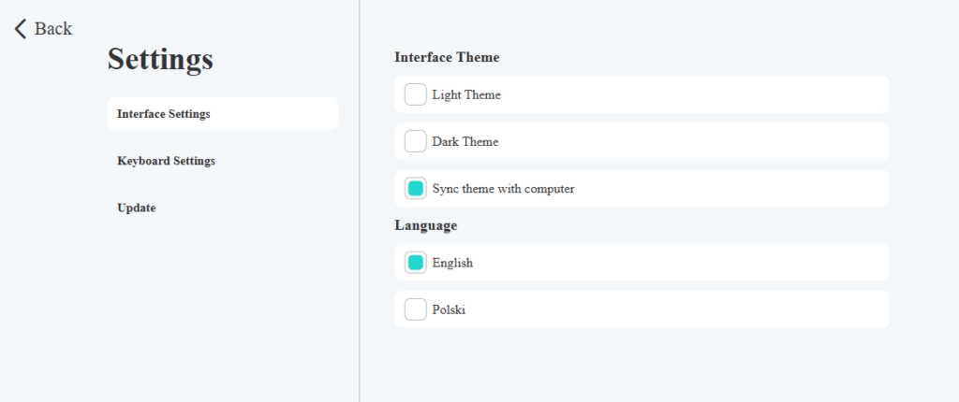The width and height of the screenshot is (959, 402).
Task: Click the Dark Theme label text
Action: coord(465,142)
